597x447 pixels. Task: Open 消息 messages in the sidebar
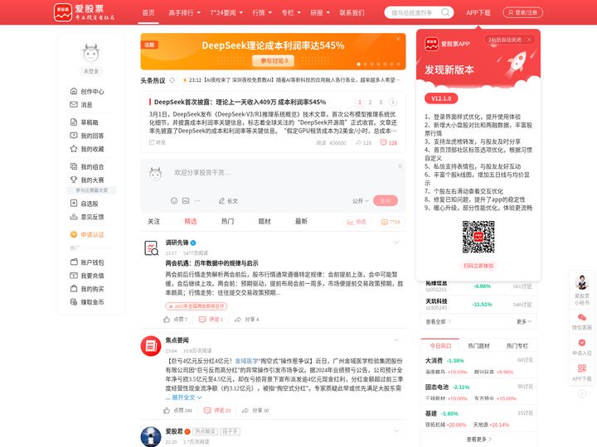[81, 104]
